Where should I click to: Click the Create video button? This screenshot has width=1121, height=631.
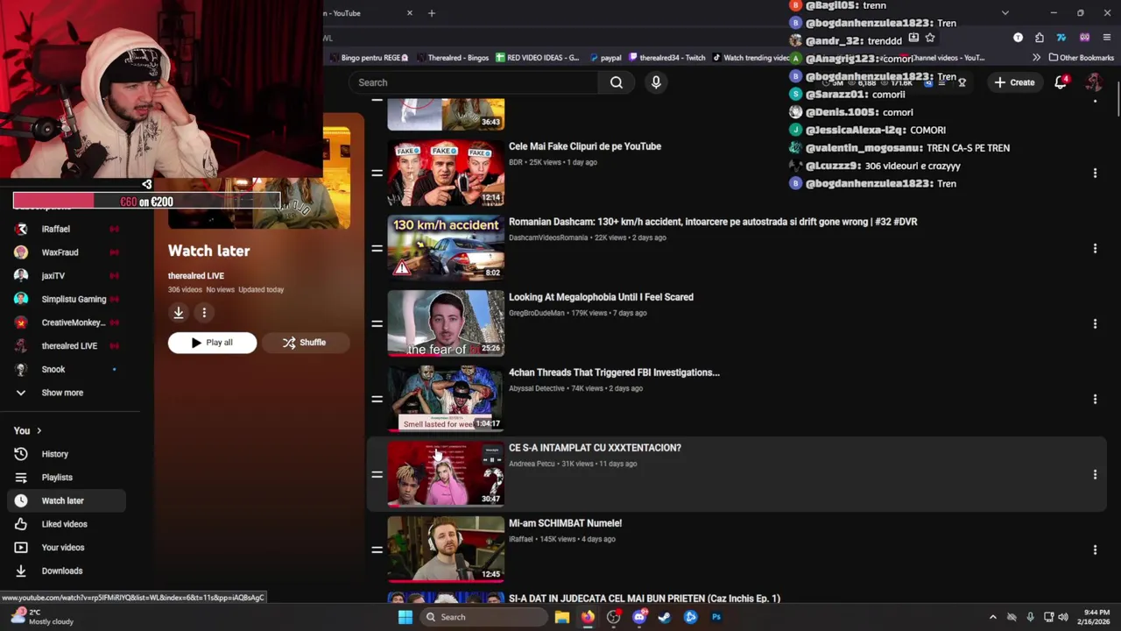pos(1014,82)
